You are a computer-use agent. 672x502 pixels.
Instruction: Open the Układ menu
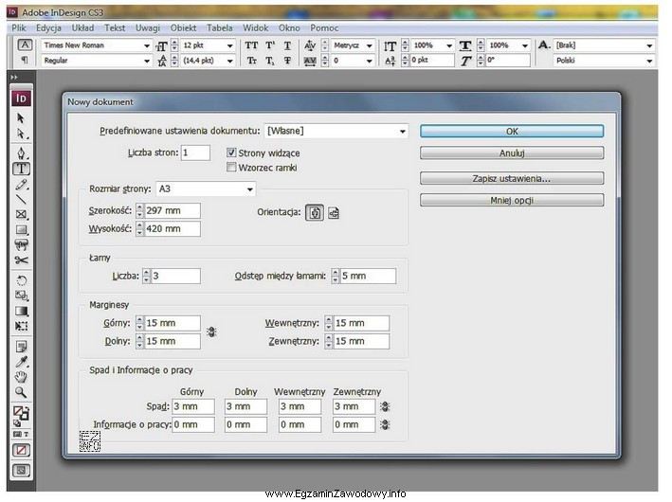click(x=82, y=28)
